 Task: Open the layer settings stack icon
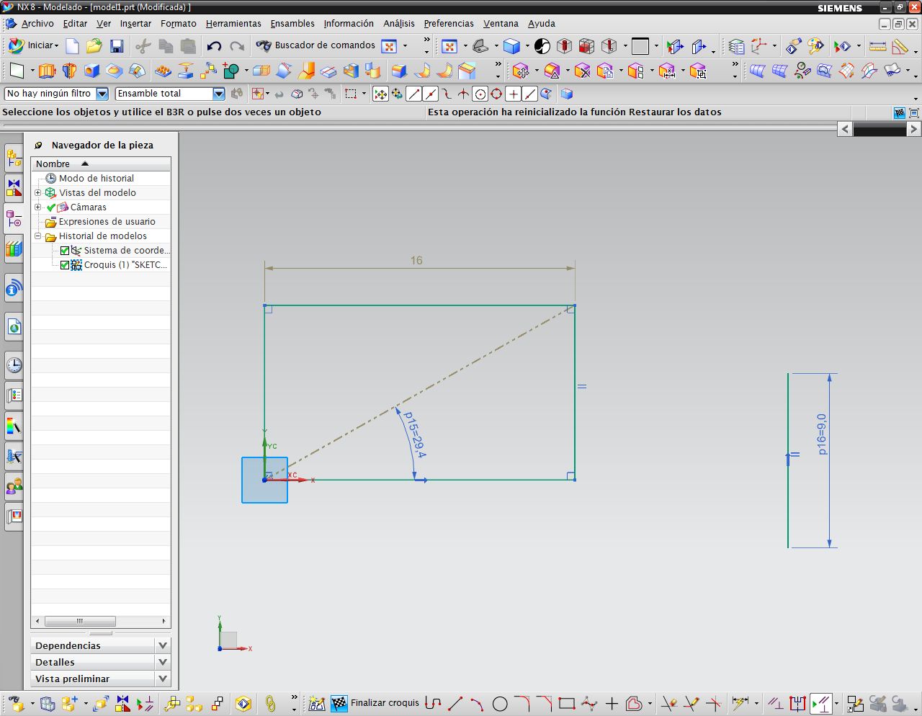pyautogui.click(x=736, y=46)
